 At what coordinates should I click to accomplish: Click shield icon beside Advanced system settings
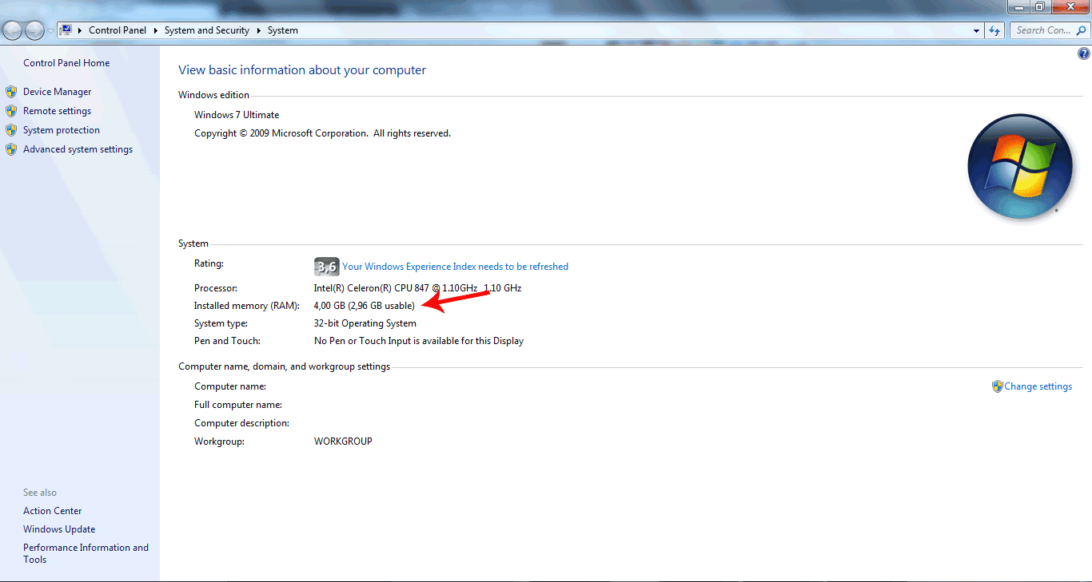[11, 149]
